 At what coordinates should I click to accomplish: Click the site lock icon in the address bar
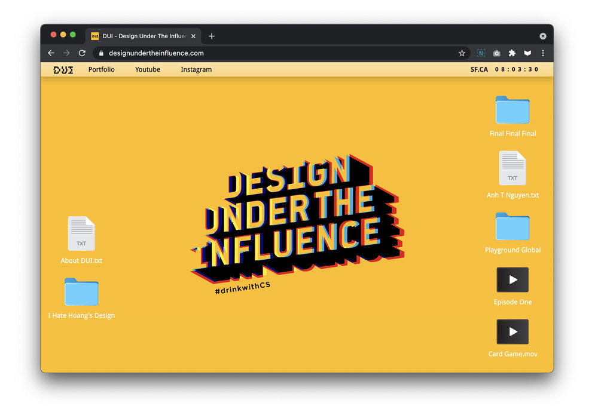point(101,53)
